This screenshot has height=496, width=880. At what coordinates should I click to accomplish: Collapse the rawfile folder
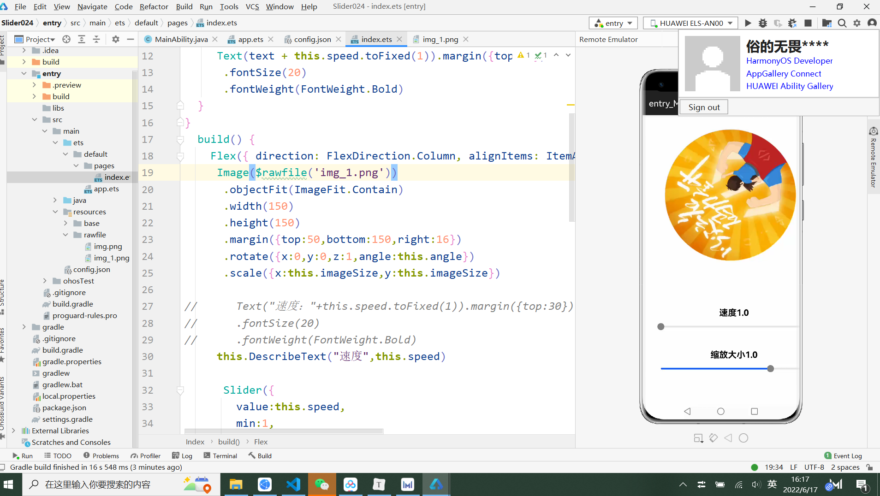click(65, 235)
